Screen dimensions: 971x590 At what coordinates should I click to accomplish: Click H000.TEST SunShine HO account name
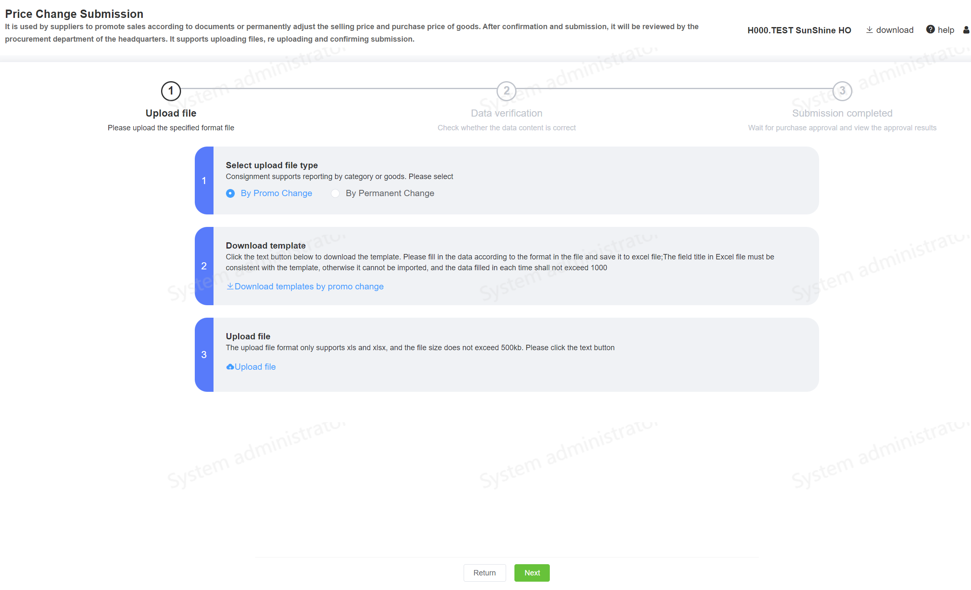click(799, 30)
